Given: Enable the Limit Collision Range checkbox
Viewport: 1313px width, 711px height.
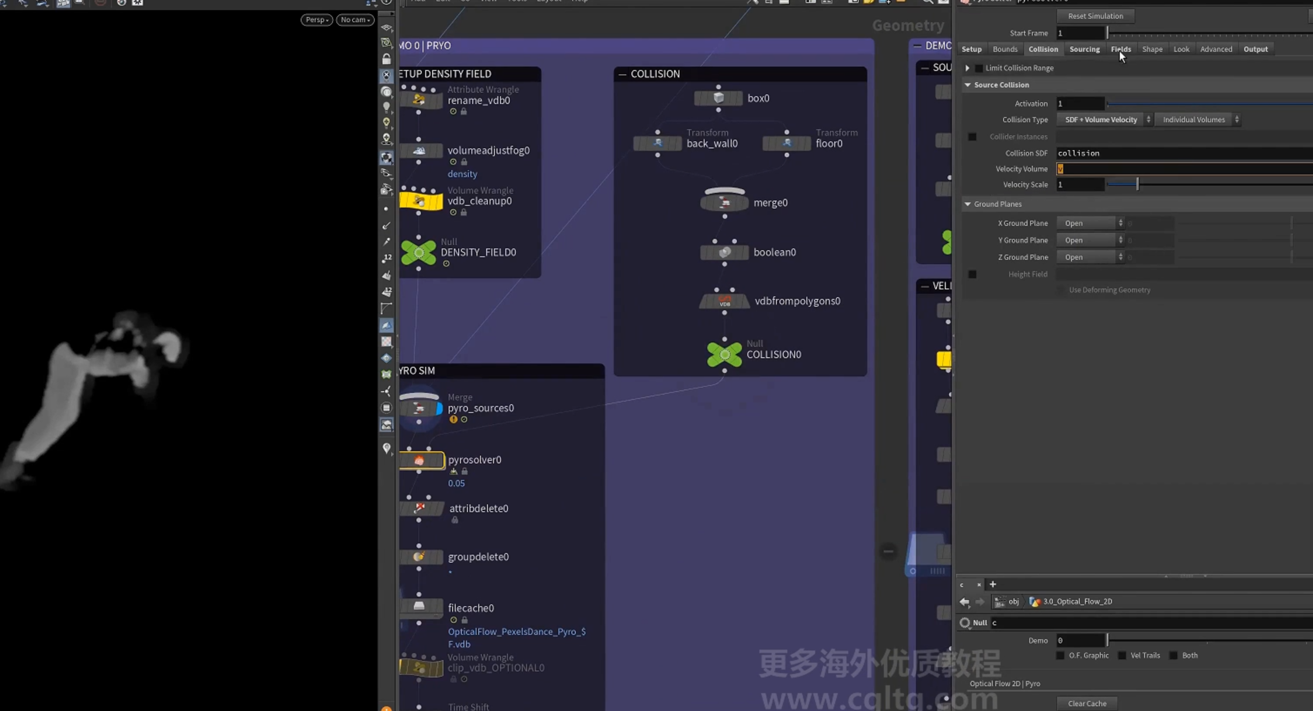Looking at the screenshot, I should pyautogui.click(x=978, y=68).
